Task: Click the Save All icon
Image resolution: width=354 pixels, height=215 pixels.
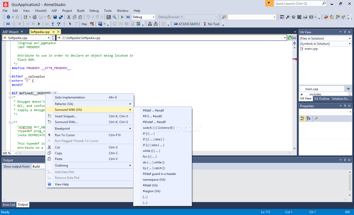Action: (61, 17)
